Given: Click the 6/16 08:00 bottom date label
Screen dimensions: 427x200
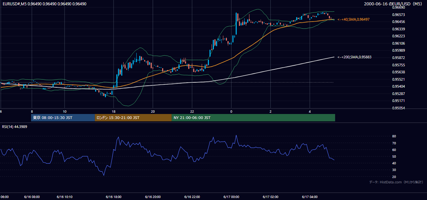Looking at the screenshot, I should click(32, 197).
